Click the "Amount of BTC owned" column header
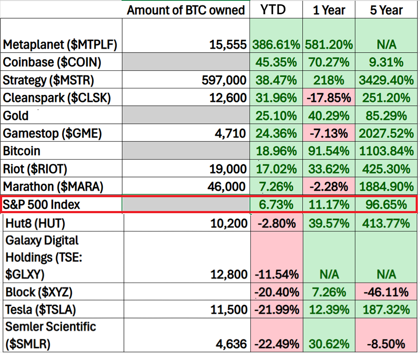Viewport: 420px width, 353px height. (x=186, y=10)
